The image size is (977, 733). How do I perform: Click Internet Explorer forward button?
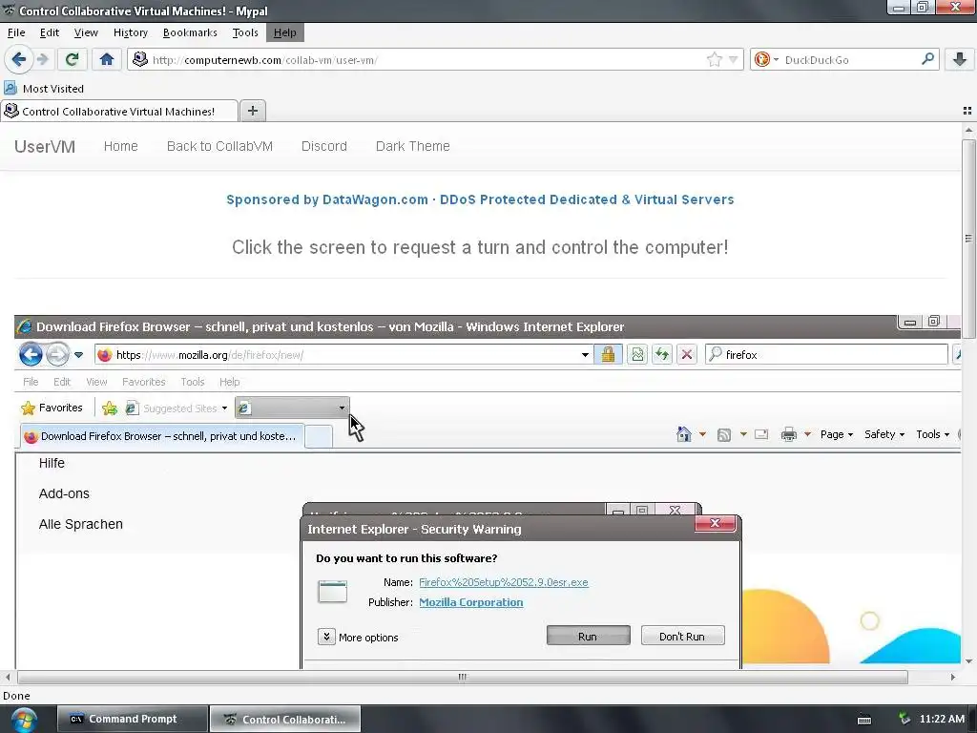pyautogui.click(x=57, y=355)
